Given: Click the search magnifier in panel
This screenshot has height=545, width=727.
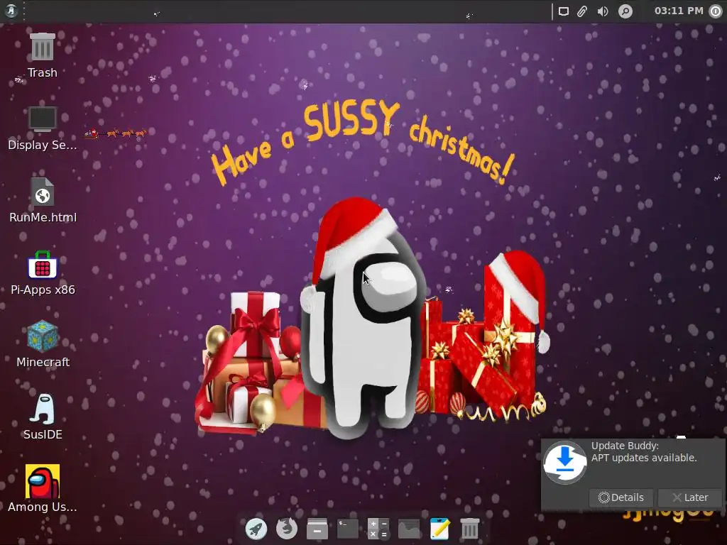Looking at the screenshot, I should pos(625,11).
